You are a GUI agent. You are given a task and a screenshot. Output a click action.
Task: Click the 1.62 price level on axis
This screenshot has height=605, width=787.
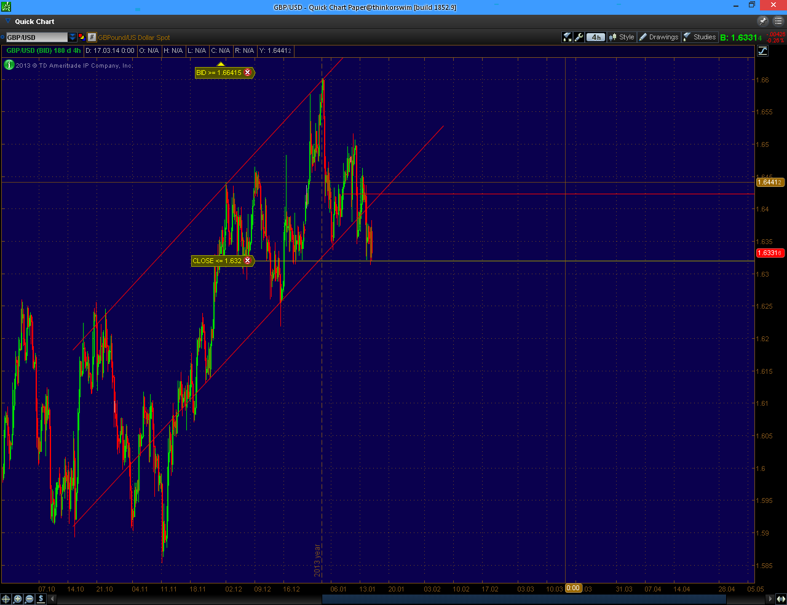point(762,339)
